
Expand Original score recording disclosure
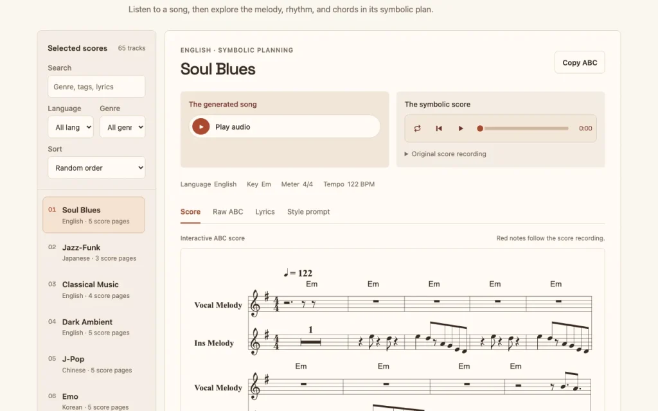(445, 154)
